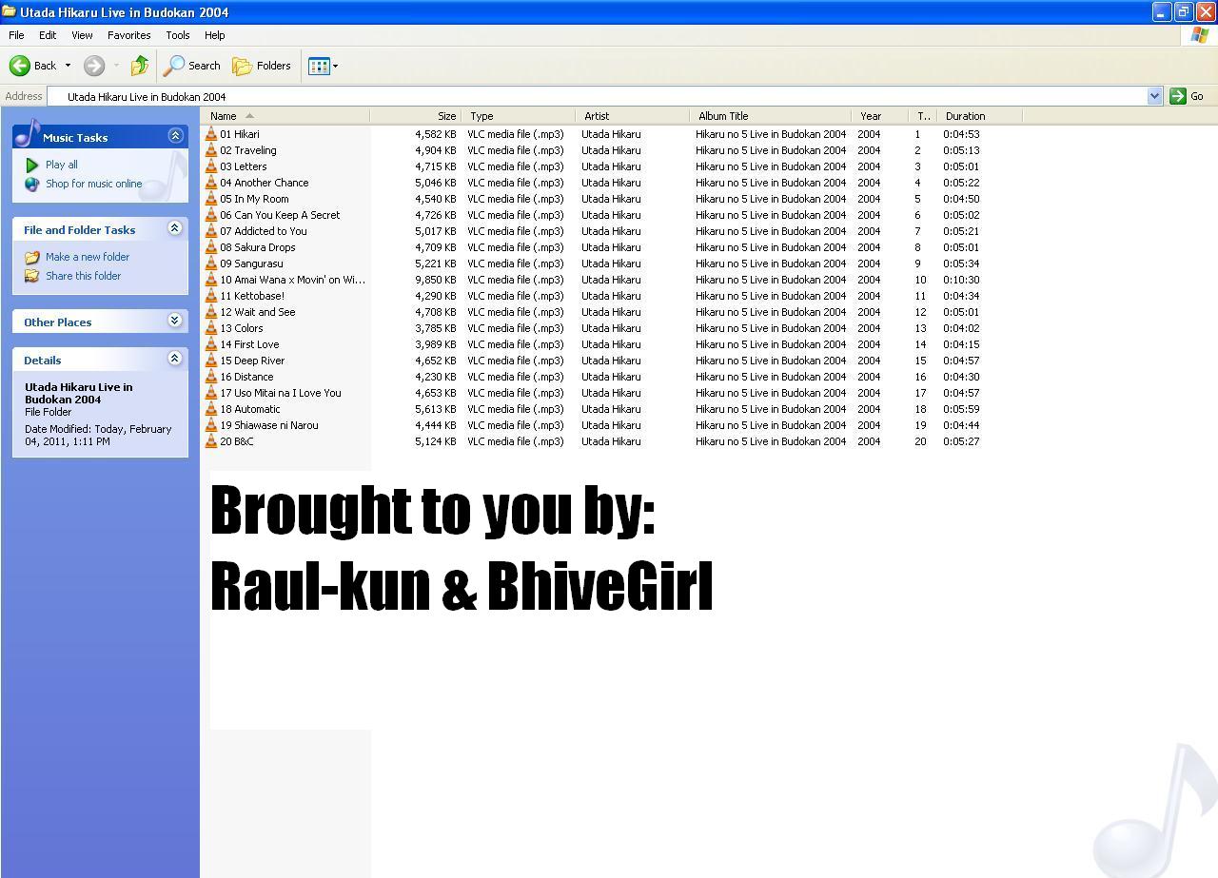The width and height of the screenshot is (1218, 878).
Task: Open the Tools menu
Action: (x=177, y=35)
